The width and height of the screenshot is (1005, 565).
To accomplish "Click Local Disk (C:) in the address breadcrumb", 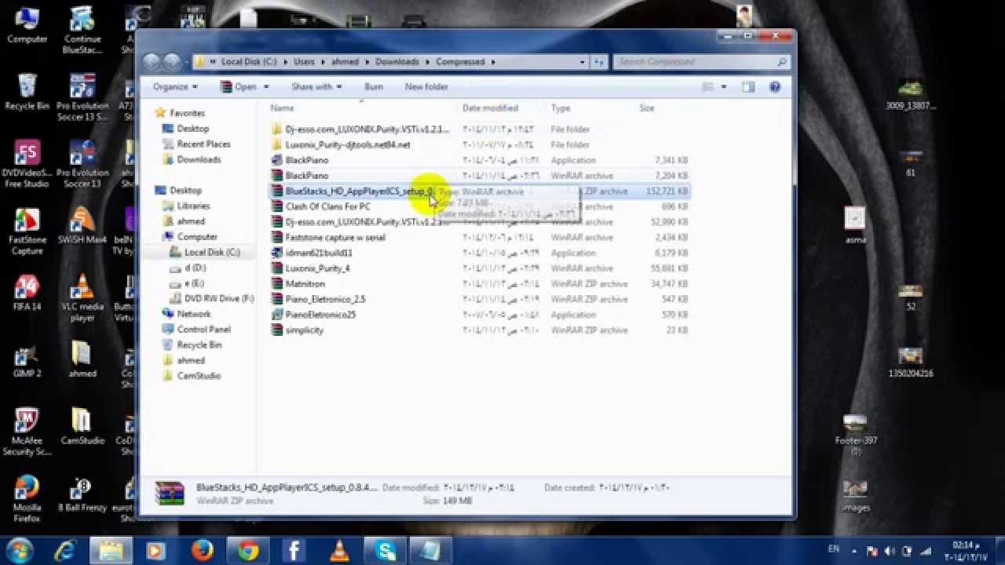I will [249, 62].
